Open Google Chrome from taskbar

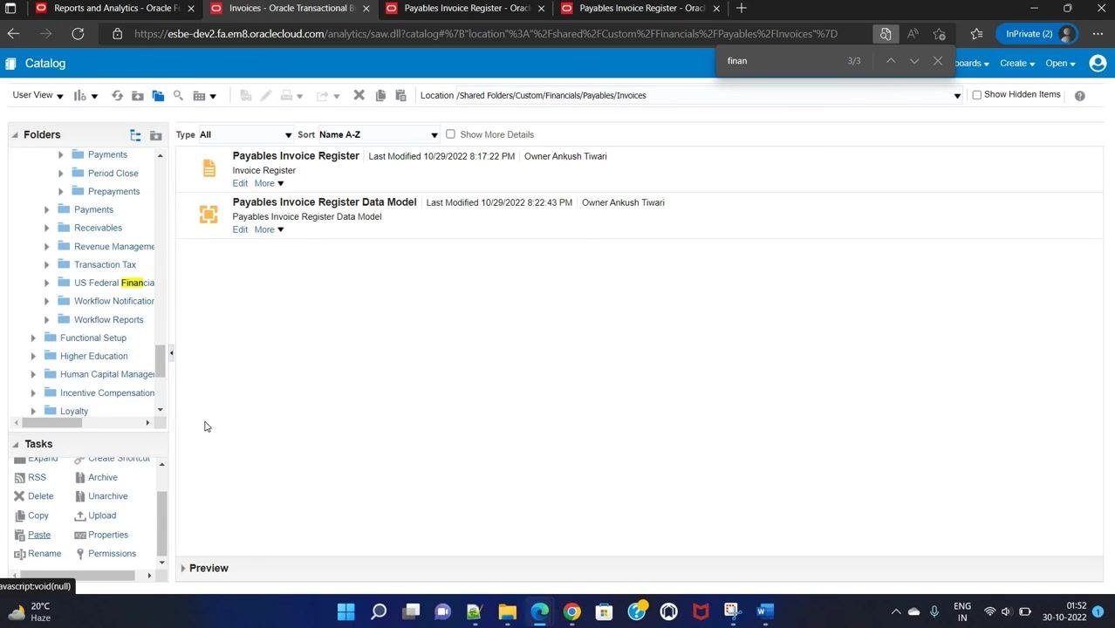pos(571,611)
